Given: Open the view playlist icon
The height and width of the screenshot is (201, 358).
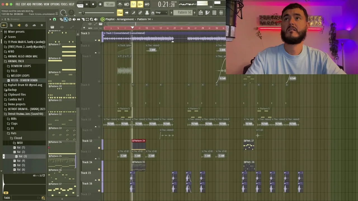Looking at the screenshot, I should click(201, 13).
